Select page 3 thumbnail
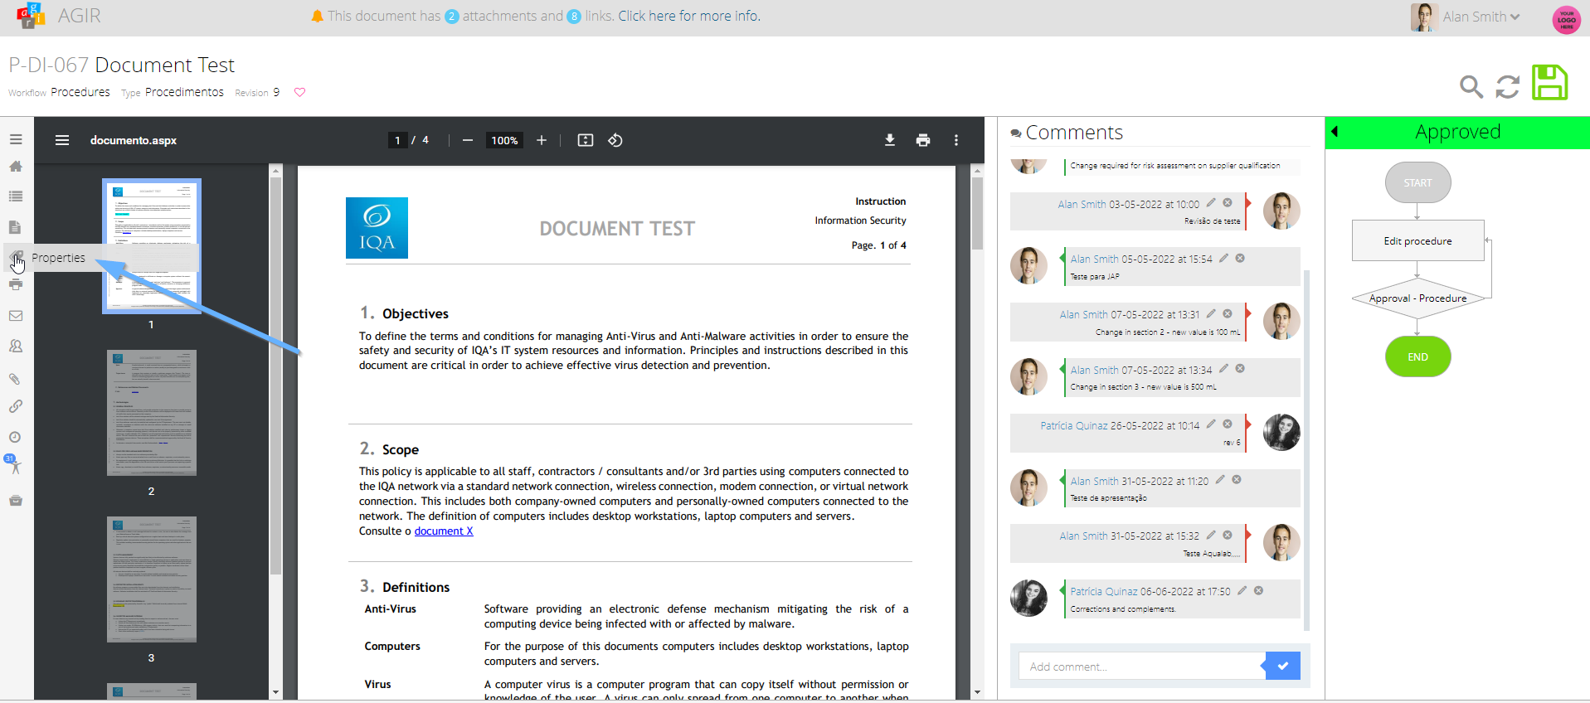The height and width of the screenshot is (703, 1590). [152, 579]
